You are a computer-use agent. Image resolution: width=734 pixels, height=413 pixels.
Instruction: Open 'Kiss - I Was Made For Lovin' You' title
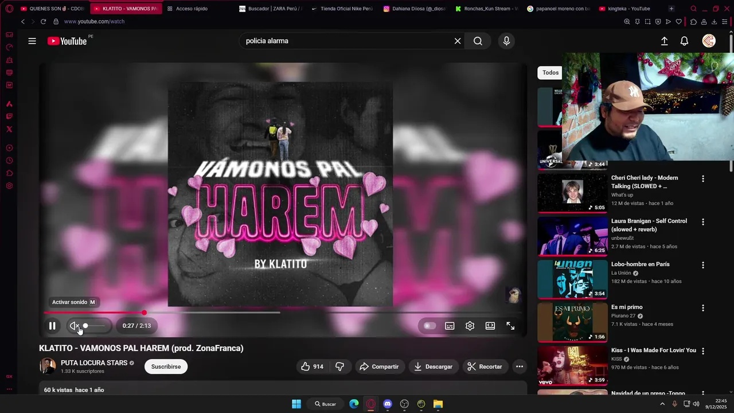654,350
